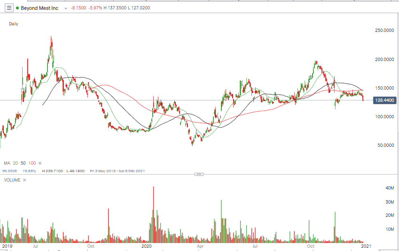The width and height of the screenshot is (399, 251).
Task: Click the L 48.1800 range low value
Action: pos(76,171)
